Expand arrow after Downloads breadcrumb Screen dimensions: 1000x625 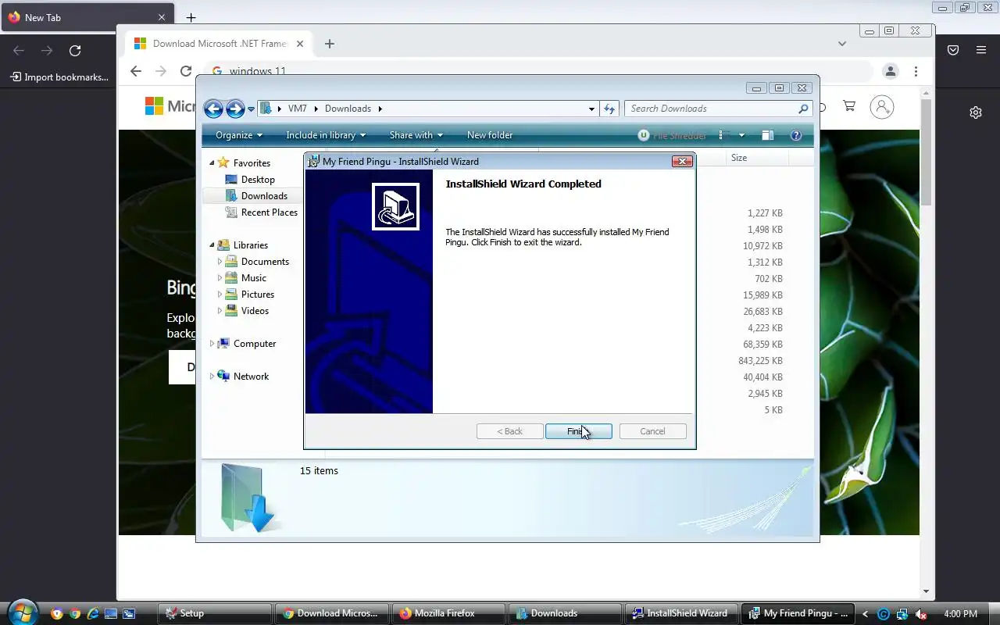tap(380, 109)
